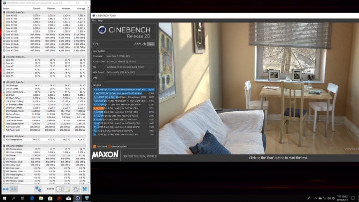Click the MAXON logo in Cinebench
Image resolution: width=359 pixels, height=202 pixels.
coord(105,155)
